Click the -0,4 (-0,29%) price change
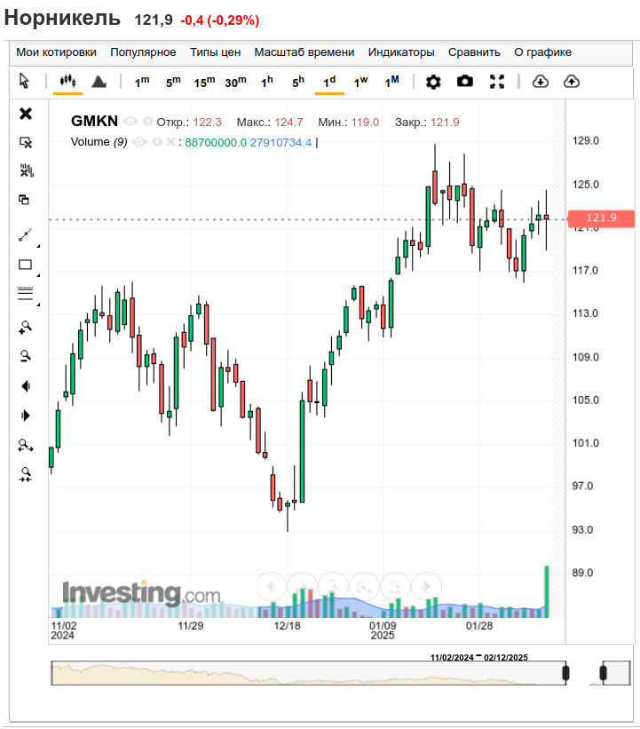The width and height of the screenshot is (640, 729). [x=220, y=20]
